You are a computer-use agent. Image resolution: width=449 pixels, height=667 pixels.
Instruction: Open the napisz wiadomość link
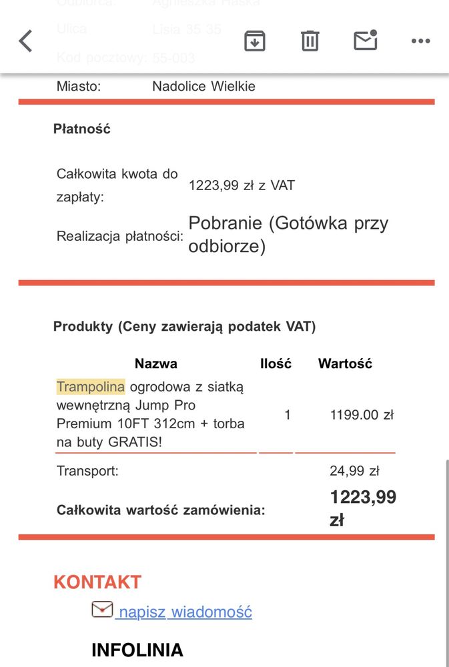(x=185, y=612)
